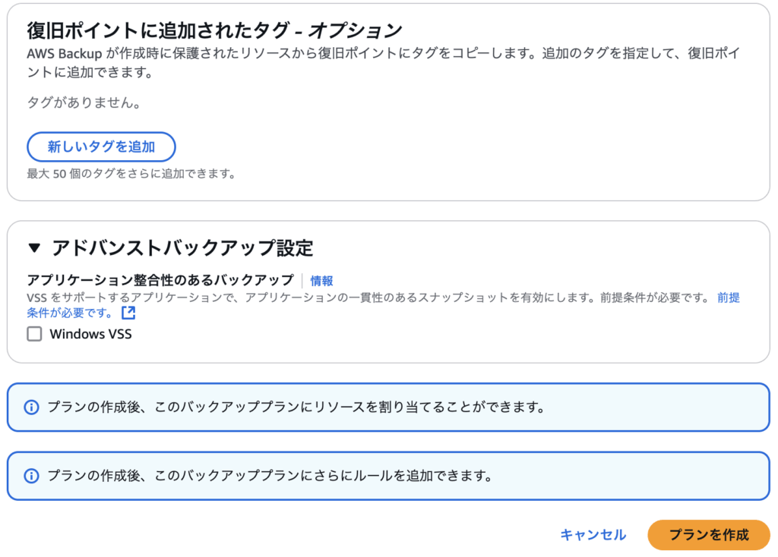Click the external link arrow icon

pos(128,313)
